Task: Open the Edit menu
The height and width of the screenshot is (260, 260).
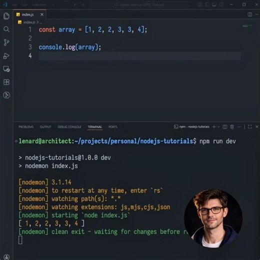Action: tap(24, 4)
